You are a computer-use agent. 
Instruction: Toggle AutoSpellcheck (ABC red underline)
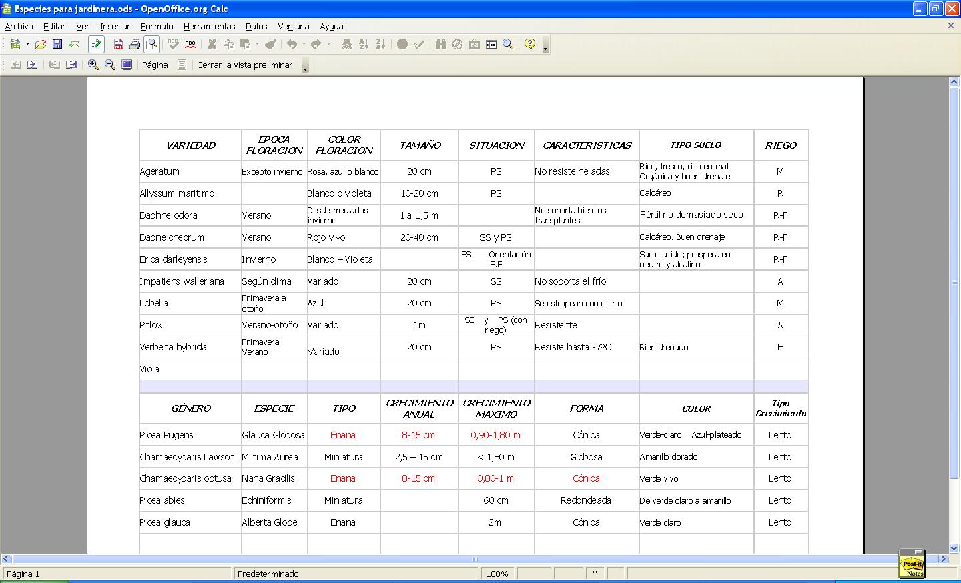(x=190, y=45)
